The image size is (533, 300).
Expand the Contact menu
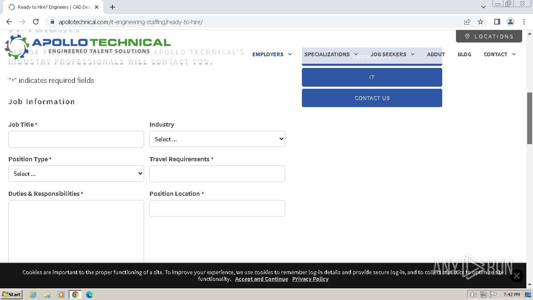tap(500, 54)
